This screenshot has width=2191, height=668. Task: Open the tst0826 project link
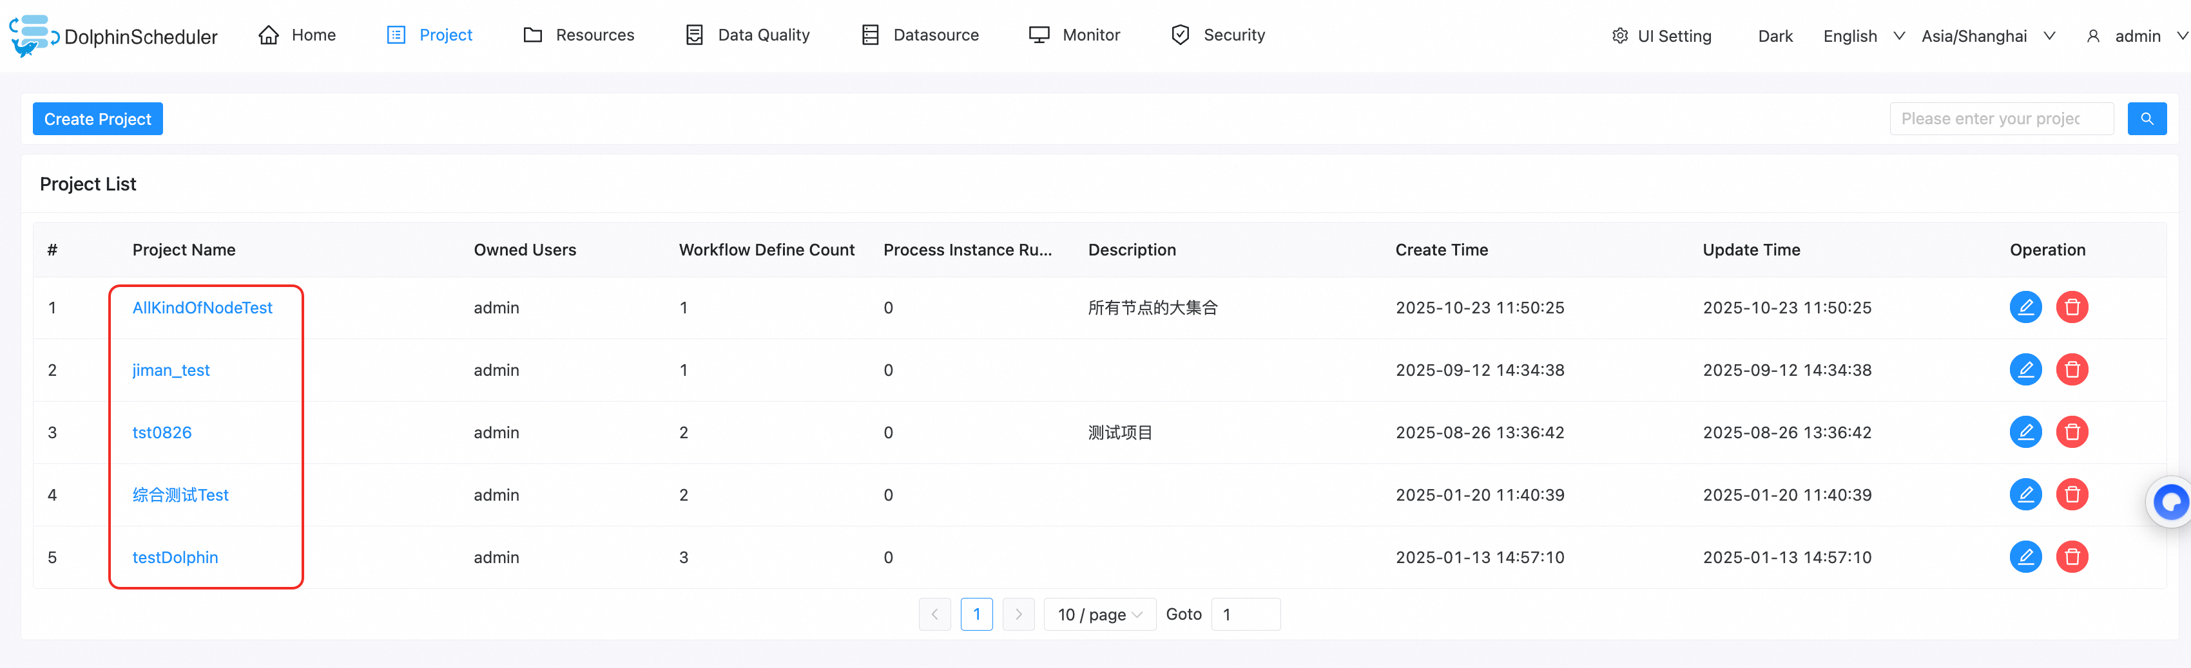click(162, 432)
